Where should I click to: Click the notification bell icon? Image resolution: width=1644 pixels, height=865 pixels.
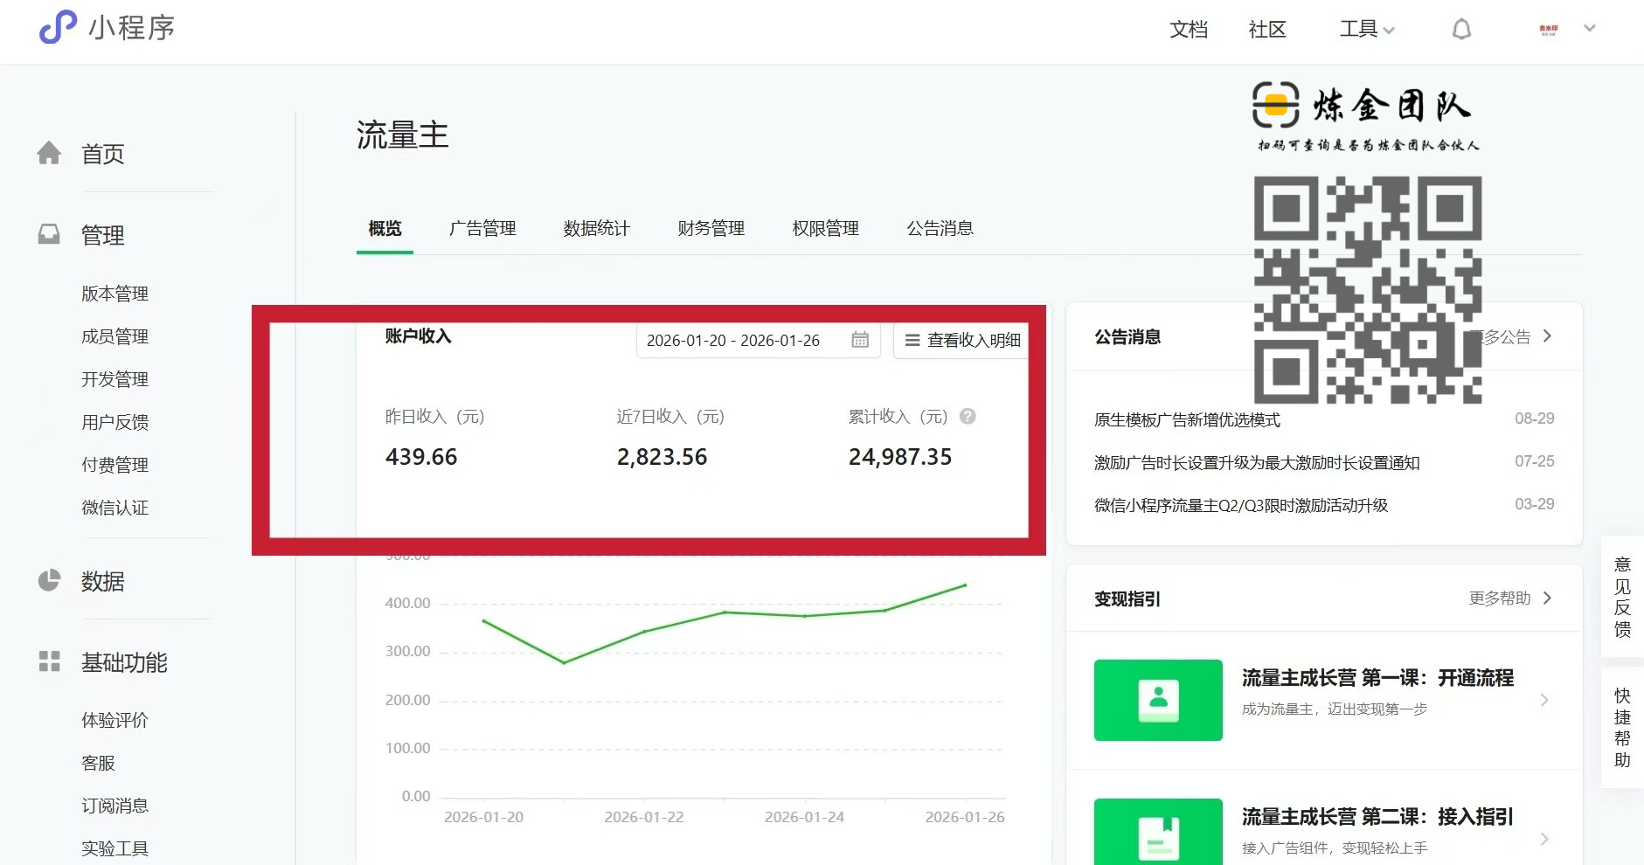pos(1461,30)
